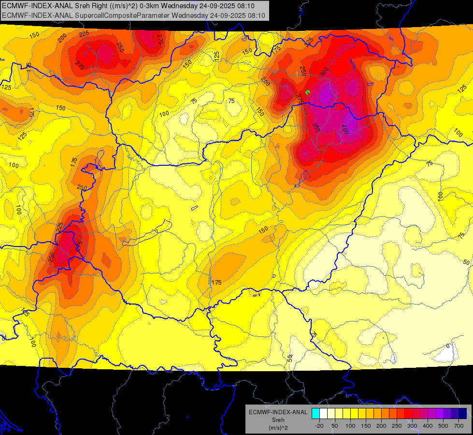Click the legend value 300
This screenshot has height=435, width=473.
tap(413, 426)
